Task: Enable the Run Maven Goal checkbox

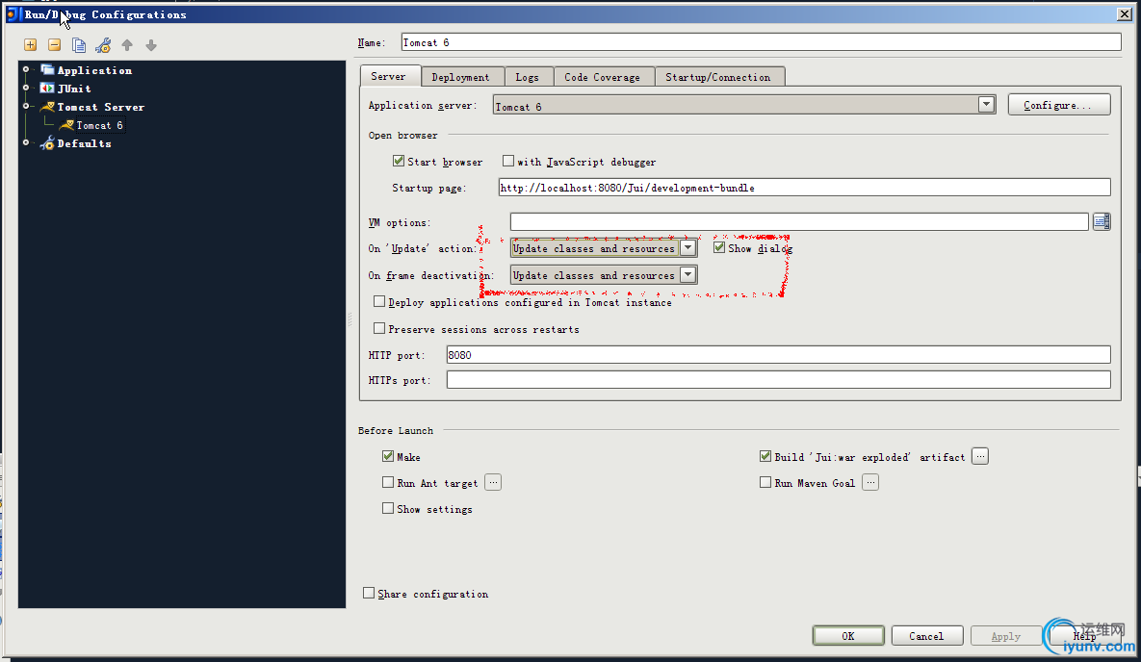Action: tap(765, 482)
